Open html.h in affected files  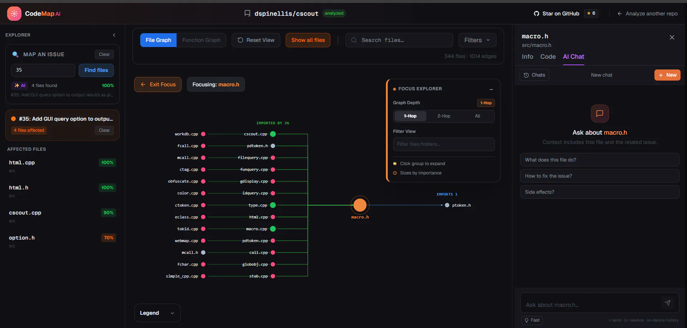coord(62,191)
